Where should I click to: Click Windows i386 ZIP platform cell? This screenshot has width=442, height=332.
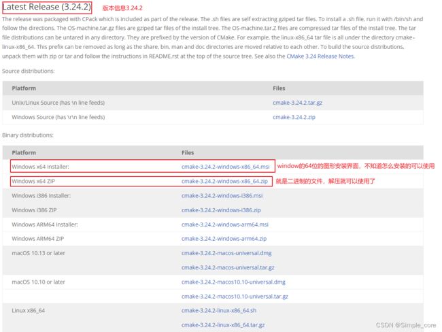(x=34, y=210)
